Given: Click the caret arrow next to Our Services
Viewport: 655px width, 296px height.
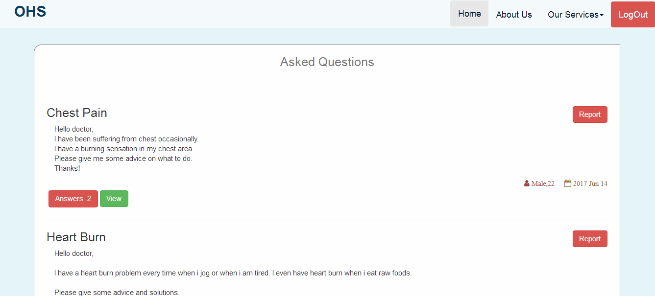Looking at the screenshot, I should point(602,15).
